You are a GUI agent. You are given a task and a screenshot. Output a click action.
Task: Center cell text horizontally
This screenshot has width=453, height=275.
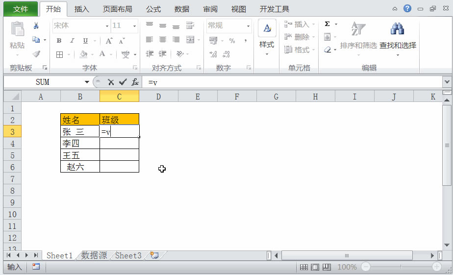(163, 40)
